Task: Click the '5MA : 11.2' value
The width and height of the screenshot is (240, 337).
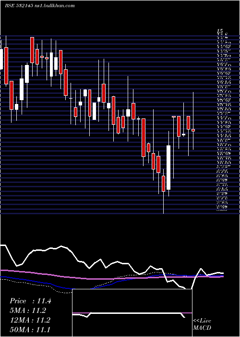Action: pos(28,311)
